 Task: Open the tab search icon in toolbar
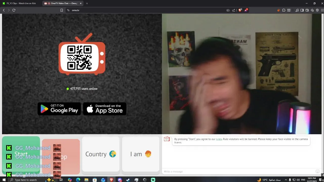click(x=289, y=10)
